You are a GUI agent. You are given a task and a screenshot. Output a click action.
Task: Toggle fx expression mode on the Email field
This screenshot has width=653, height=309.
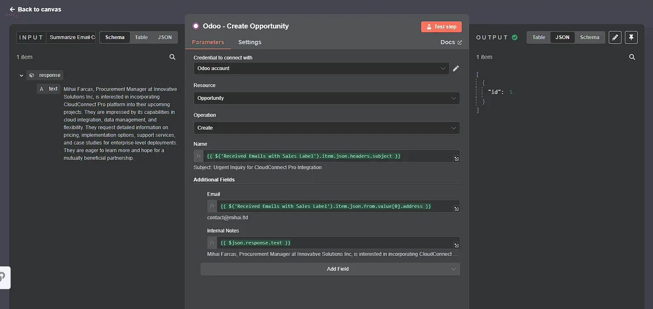pyautogui.click(x=212, y=206)
